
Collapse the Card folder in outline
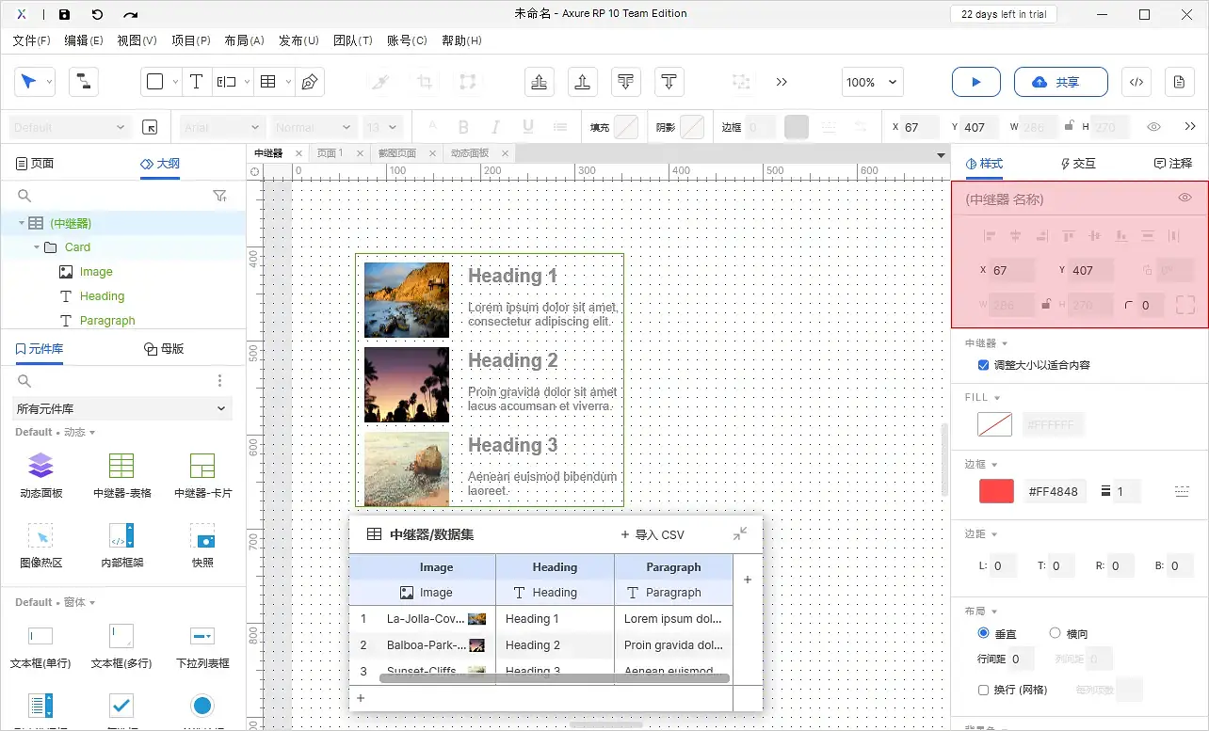(37, 247)
